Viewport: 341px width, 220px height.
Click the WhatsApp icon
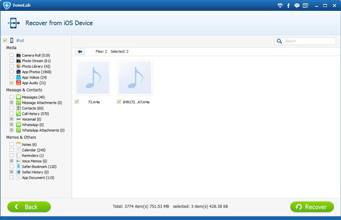pyautogui.click(x=19, y=124)
